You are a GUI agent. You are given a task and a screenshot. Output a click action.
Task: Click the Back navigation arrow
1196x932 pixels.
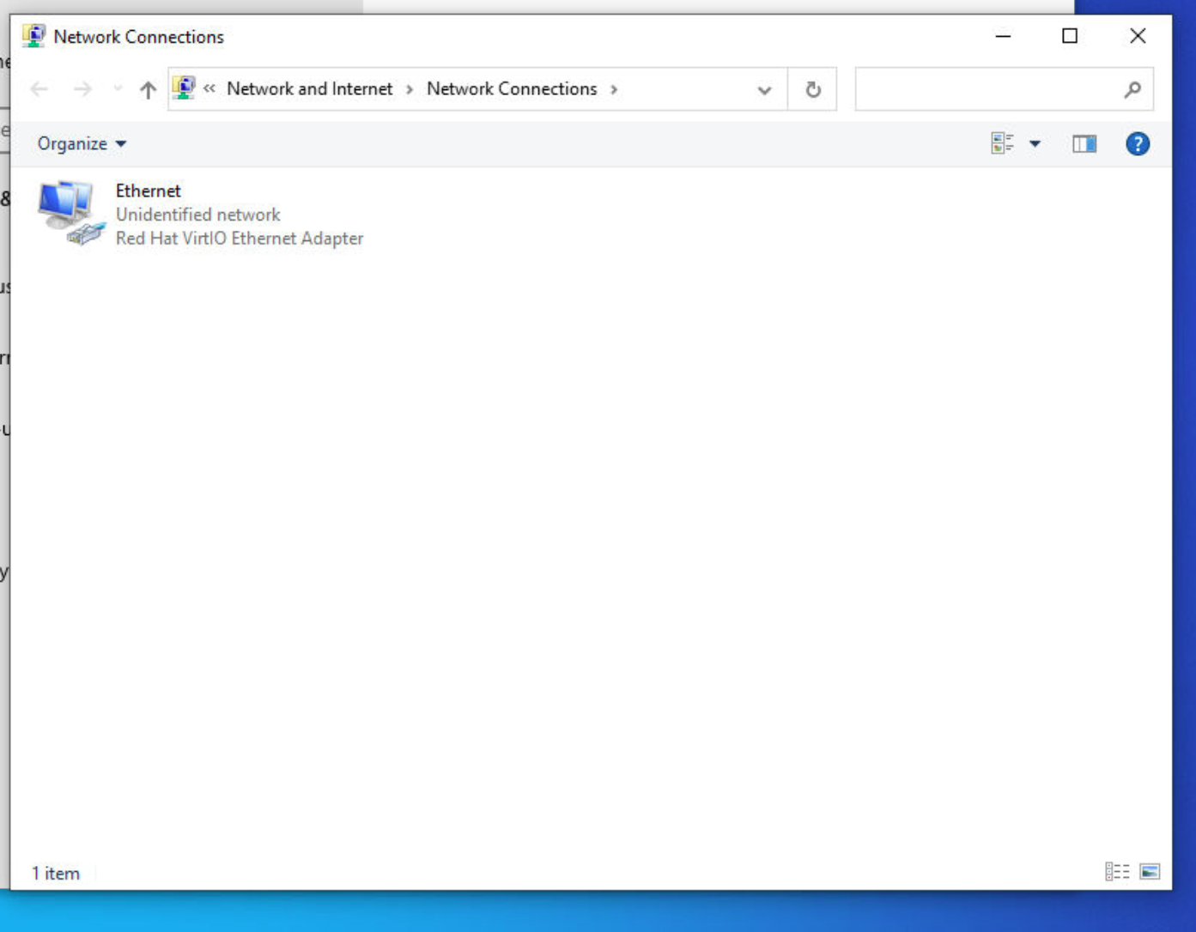[x=39, y=89]
